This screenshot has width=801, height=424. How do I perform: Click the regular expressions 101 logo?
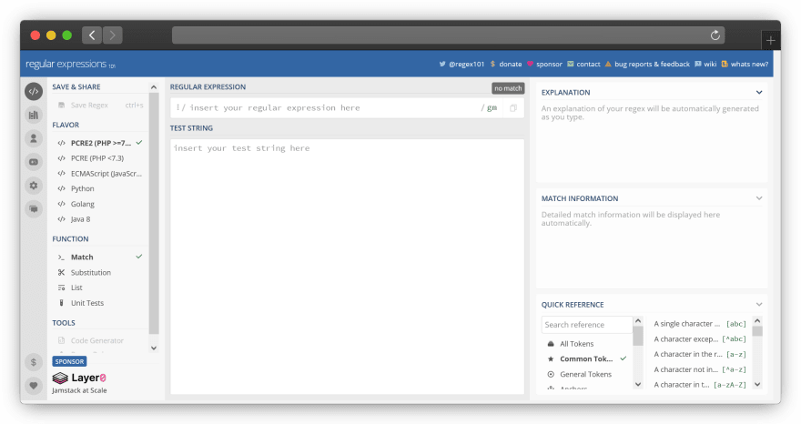70,64
